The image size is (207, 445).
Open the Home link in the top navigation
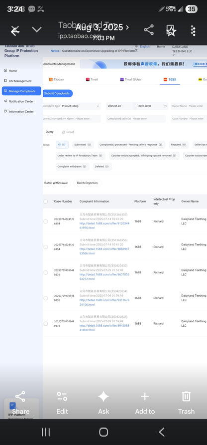tap(161, 46)
